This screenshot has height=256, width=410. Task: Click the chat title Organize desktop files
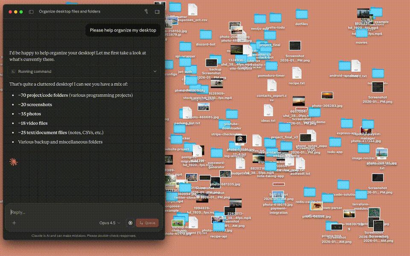click(70, 12)
